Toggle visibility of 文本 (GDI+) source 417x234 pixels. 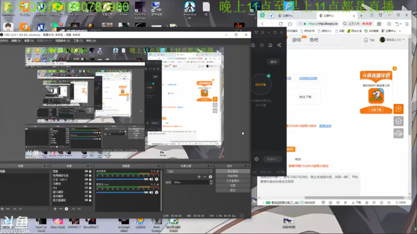[x=86, y=179]
